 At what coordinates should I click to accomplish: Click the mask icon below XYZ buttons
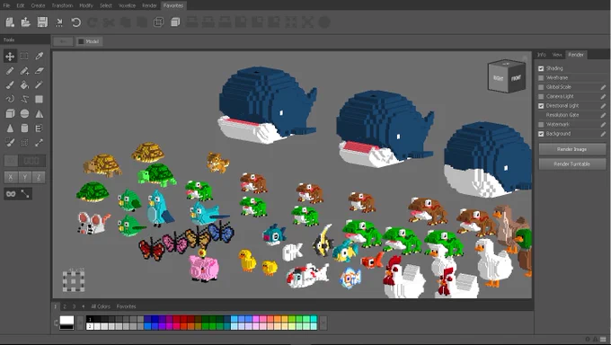point(11,194)
